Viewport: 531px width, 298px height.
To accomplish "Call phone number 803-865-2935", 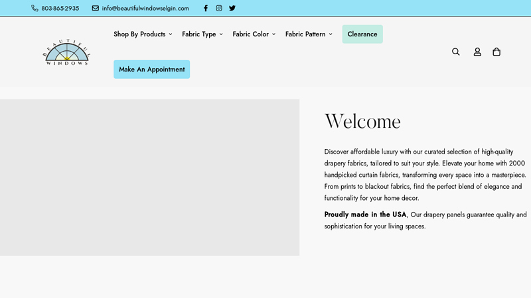I will pos(60,8).
